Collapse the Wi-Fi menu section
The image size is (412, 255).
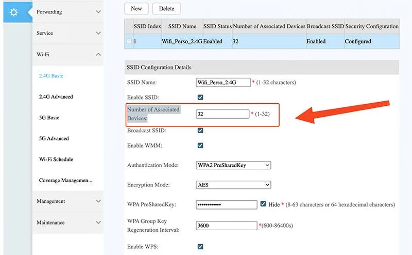pyautogui.click(x=68, y=54)
